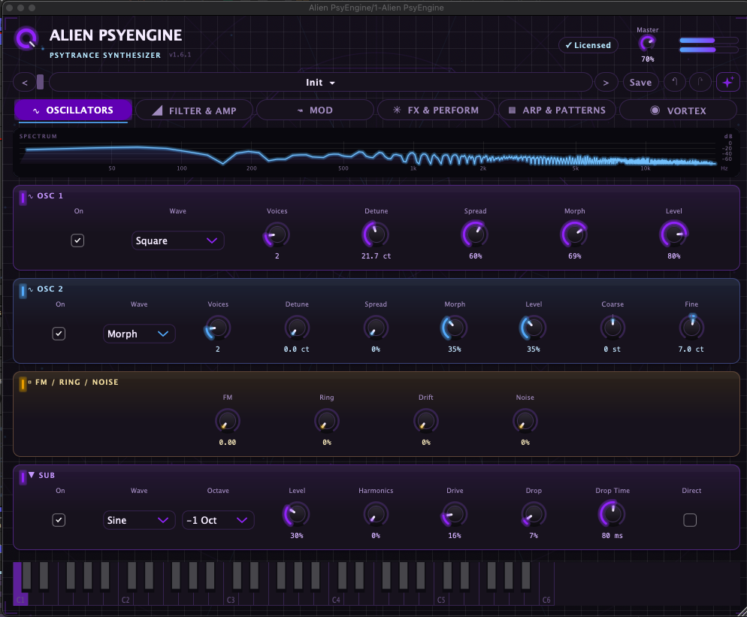Disable OSC 2 with its On checkbox
The width and height of the screenshot is (747, 617).
click(x=59, y=334)
